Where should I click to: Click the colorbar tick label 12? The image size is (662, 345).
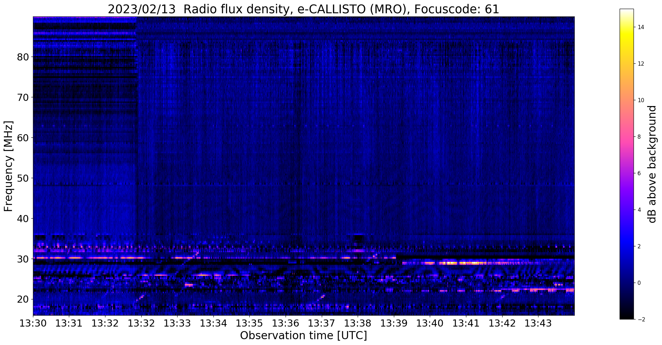[641, 64]
